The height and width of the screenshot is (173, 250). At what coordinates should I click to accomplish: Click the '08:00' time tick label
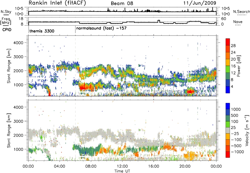91,166
